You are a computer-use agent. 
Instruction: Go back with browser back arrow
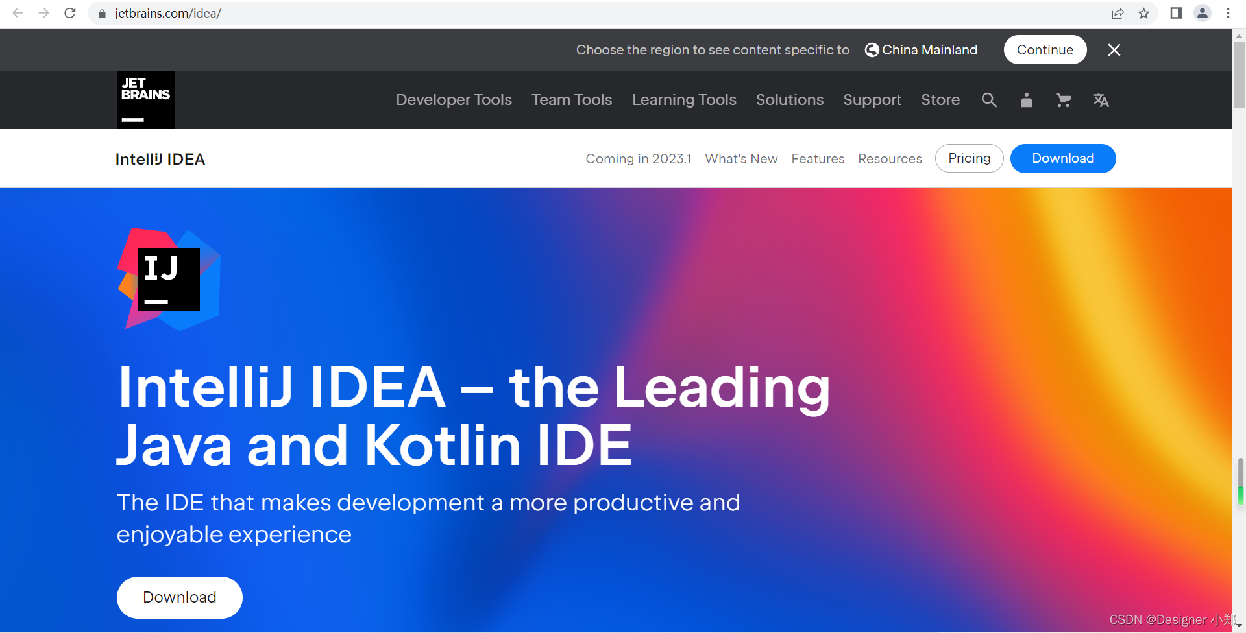[18, 13]
